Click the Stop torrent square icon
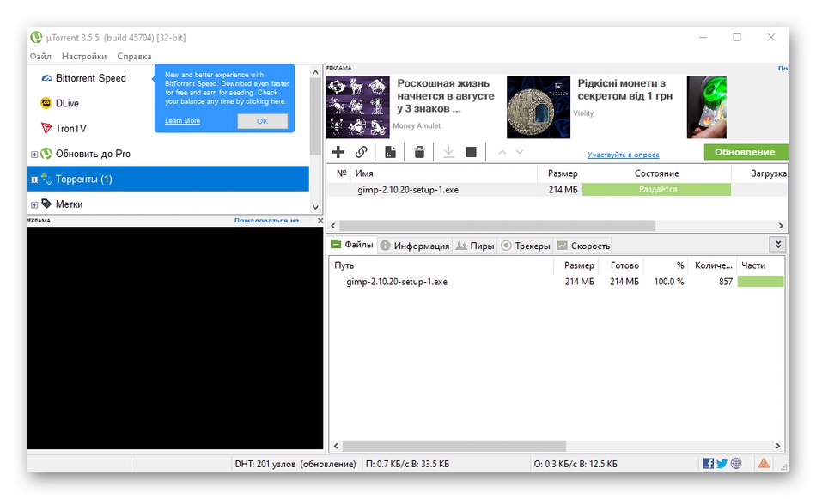This screenshot has width=816, height=499. (471, 152)
